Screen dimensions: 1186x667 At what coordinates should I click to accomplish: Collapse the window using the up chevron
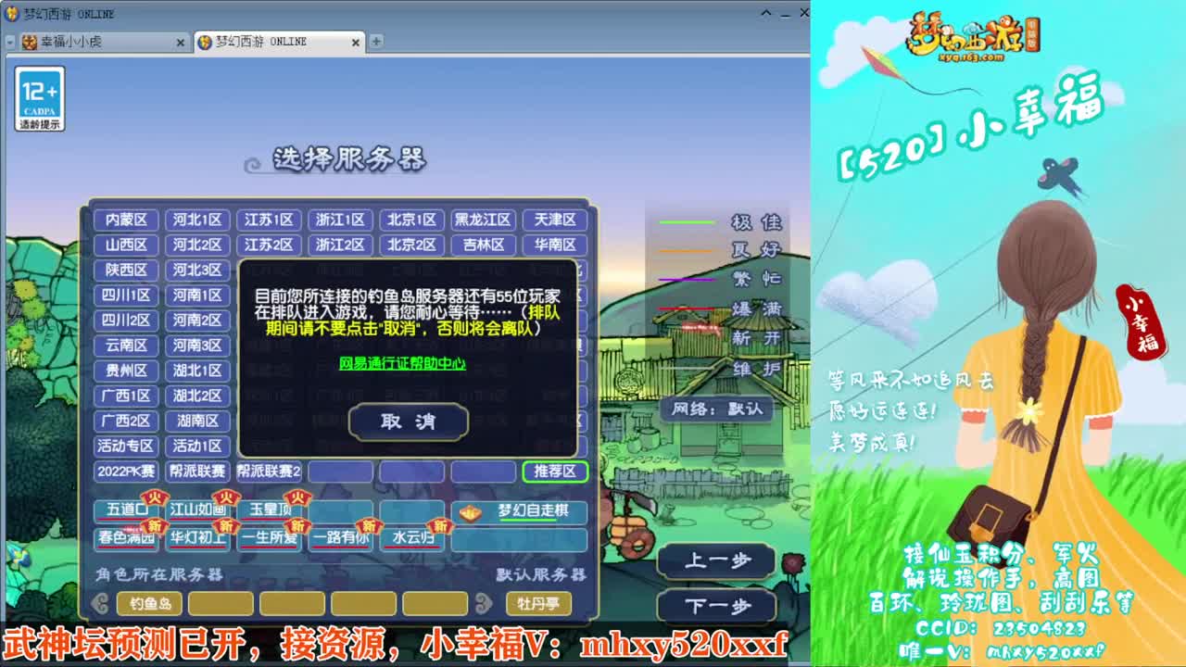click(x=766, y=13)
